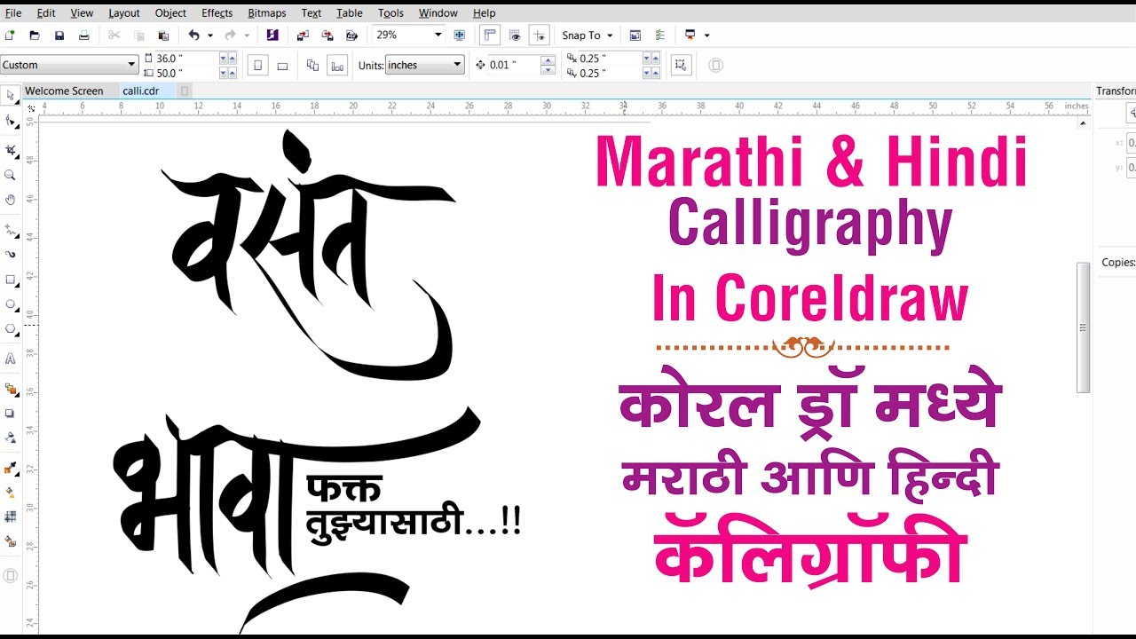
Task: Undo the last action with the arrow
Action: coord(194,35)
